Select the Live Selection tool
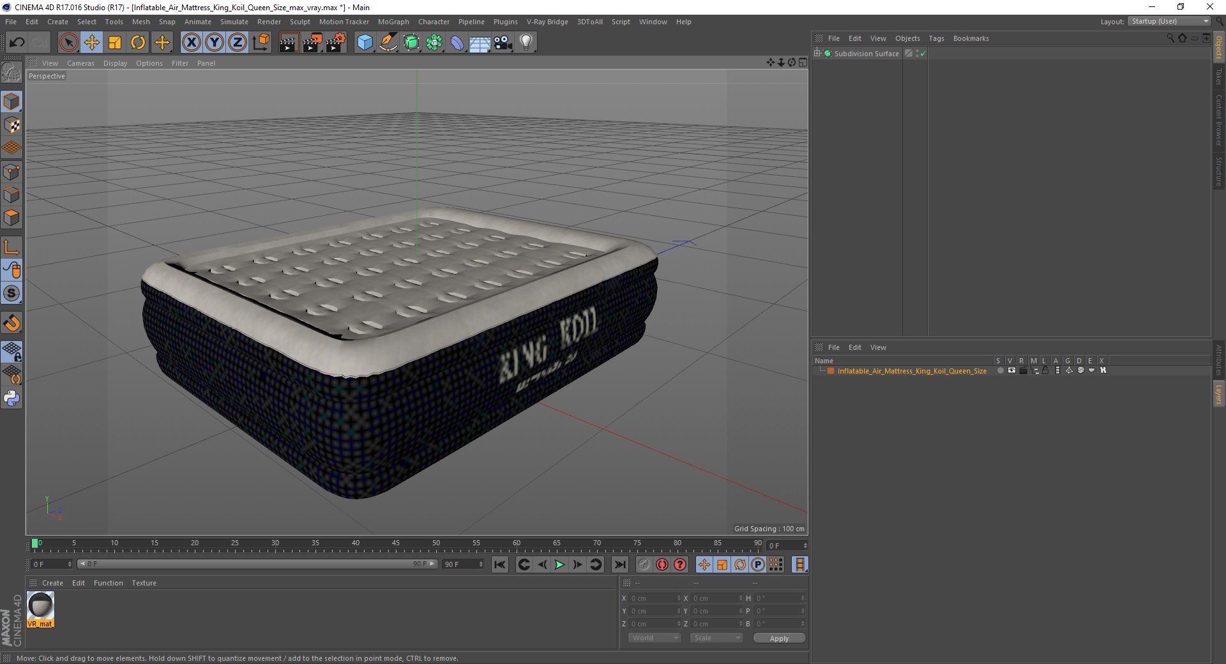Screen dimensions: 1226x664 (68, 43)
